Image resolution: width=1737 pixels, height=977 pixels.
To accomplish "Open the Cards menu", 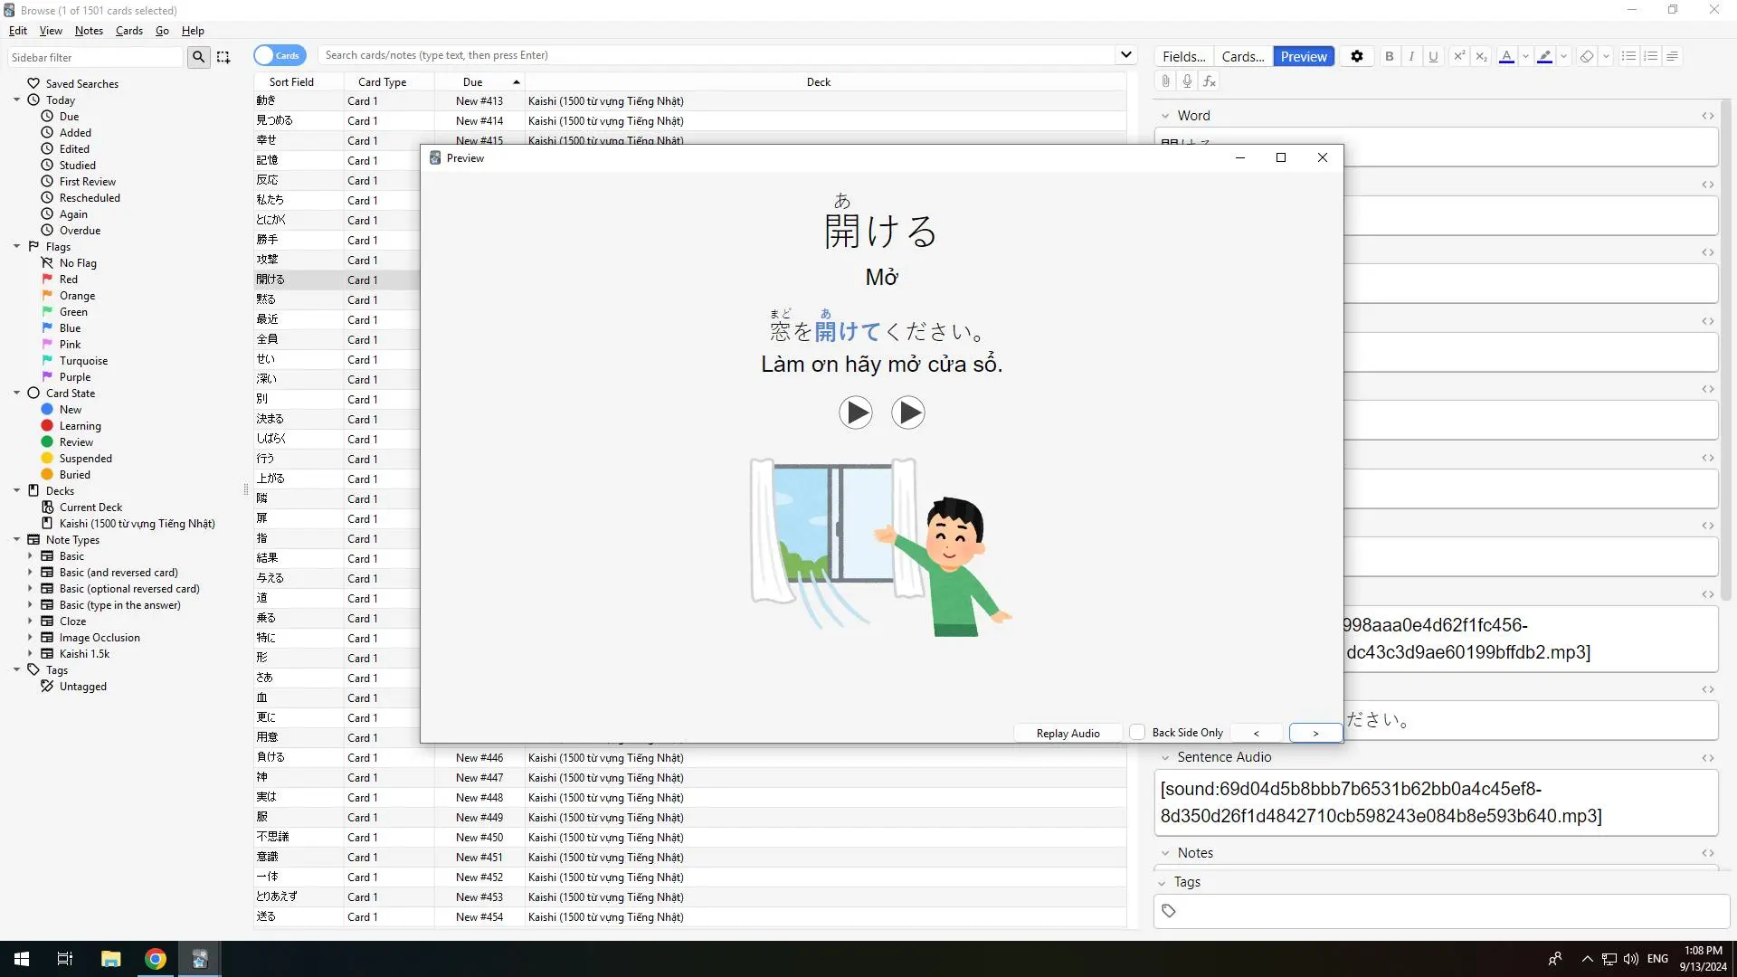I will (x=128, y=31).
